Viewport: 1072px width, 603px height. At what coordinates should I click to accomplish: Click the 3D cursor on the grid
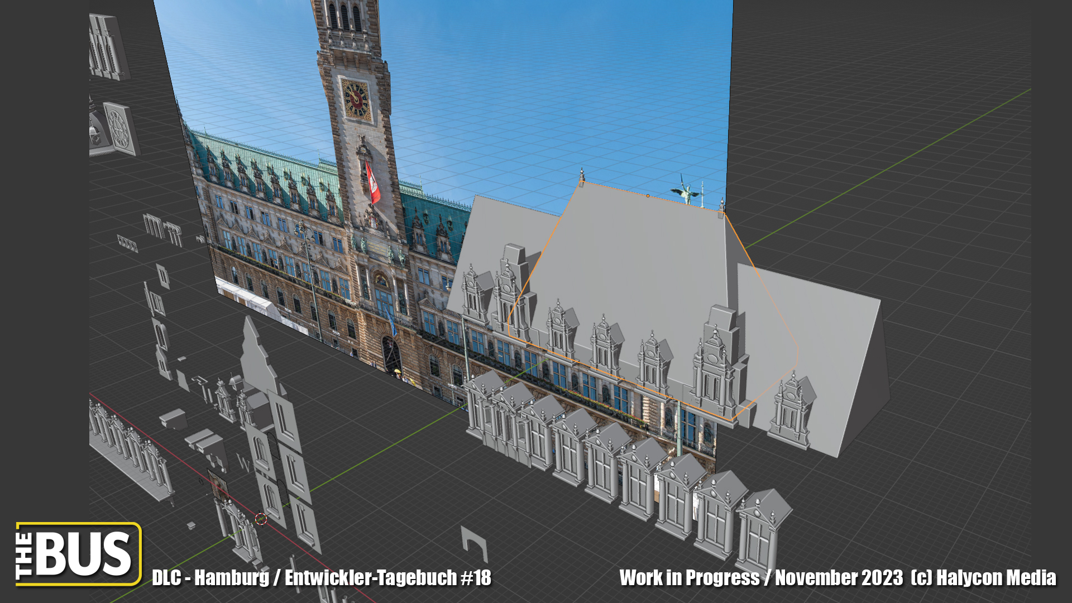(261, 519)
